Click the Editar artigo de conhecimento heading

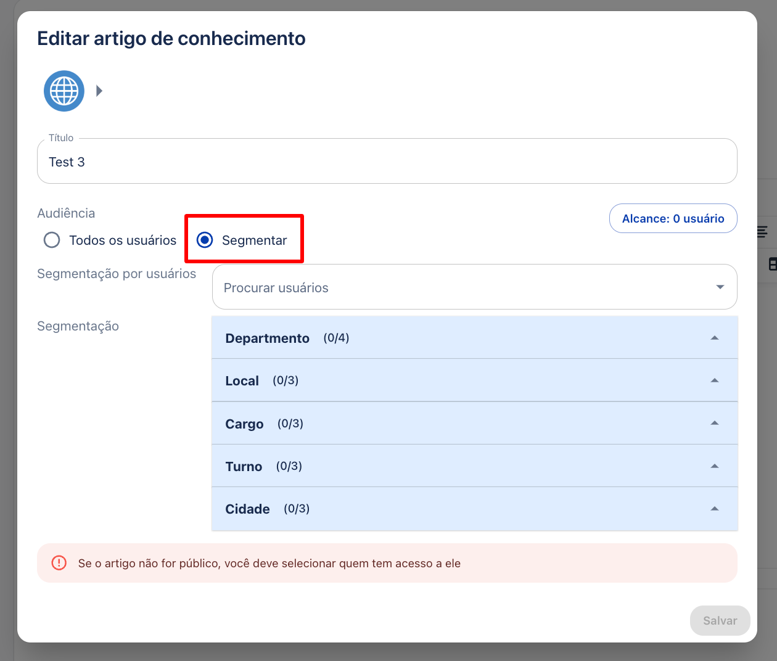pos(171,38)
